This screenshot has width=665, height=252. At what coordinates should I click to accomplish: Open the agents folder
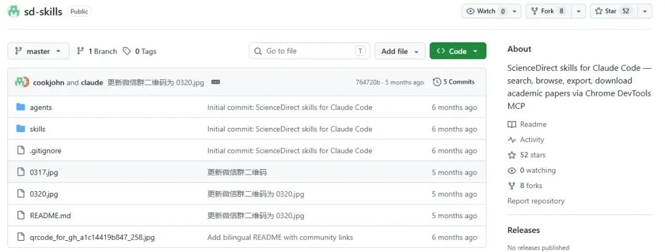[41, 108]
